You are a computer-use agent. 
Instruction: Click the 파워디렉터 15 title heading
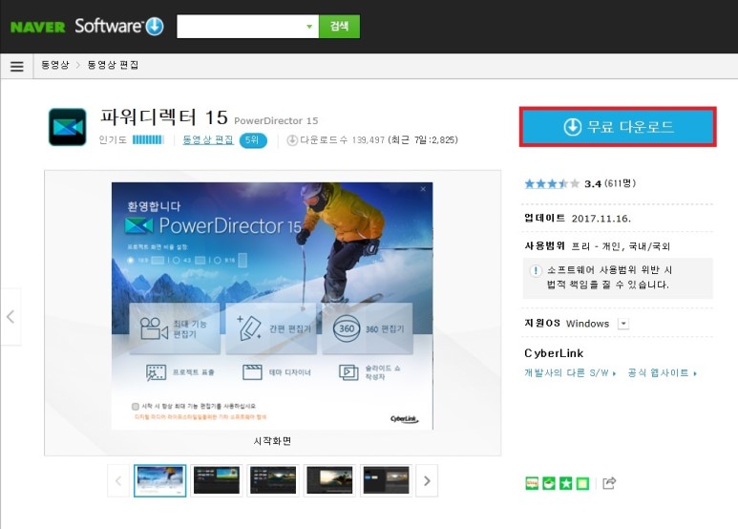(x=164, y=117)
